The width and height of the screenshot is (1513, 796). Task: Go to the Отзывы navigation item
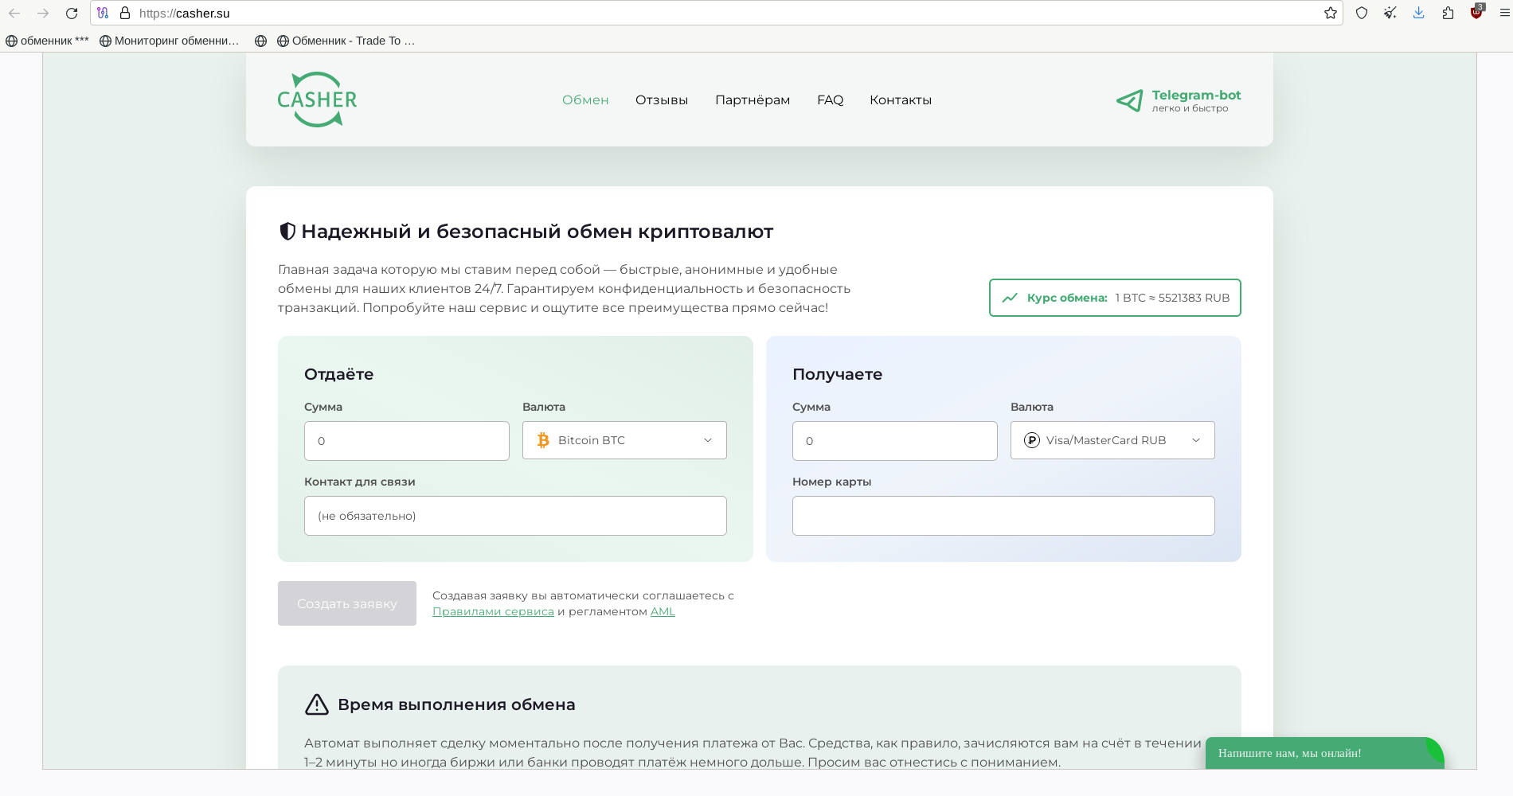coord(661,100)
